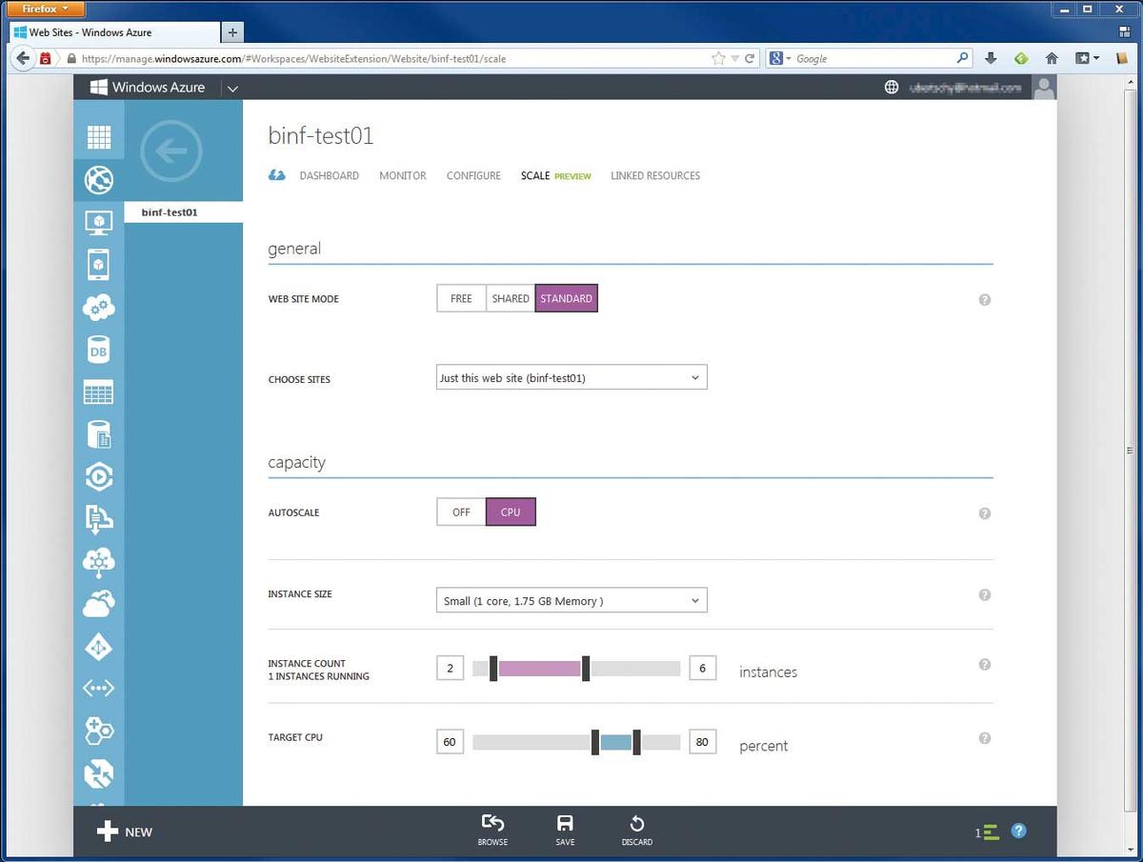Open the Choose Sites dropdown
The width and height of the screenshot is (1143, 862).
[571, 377]
